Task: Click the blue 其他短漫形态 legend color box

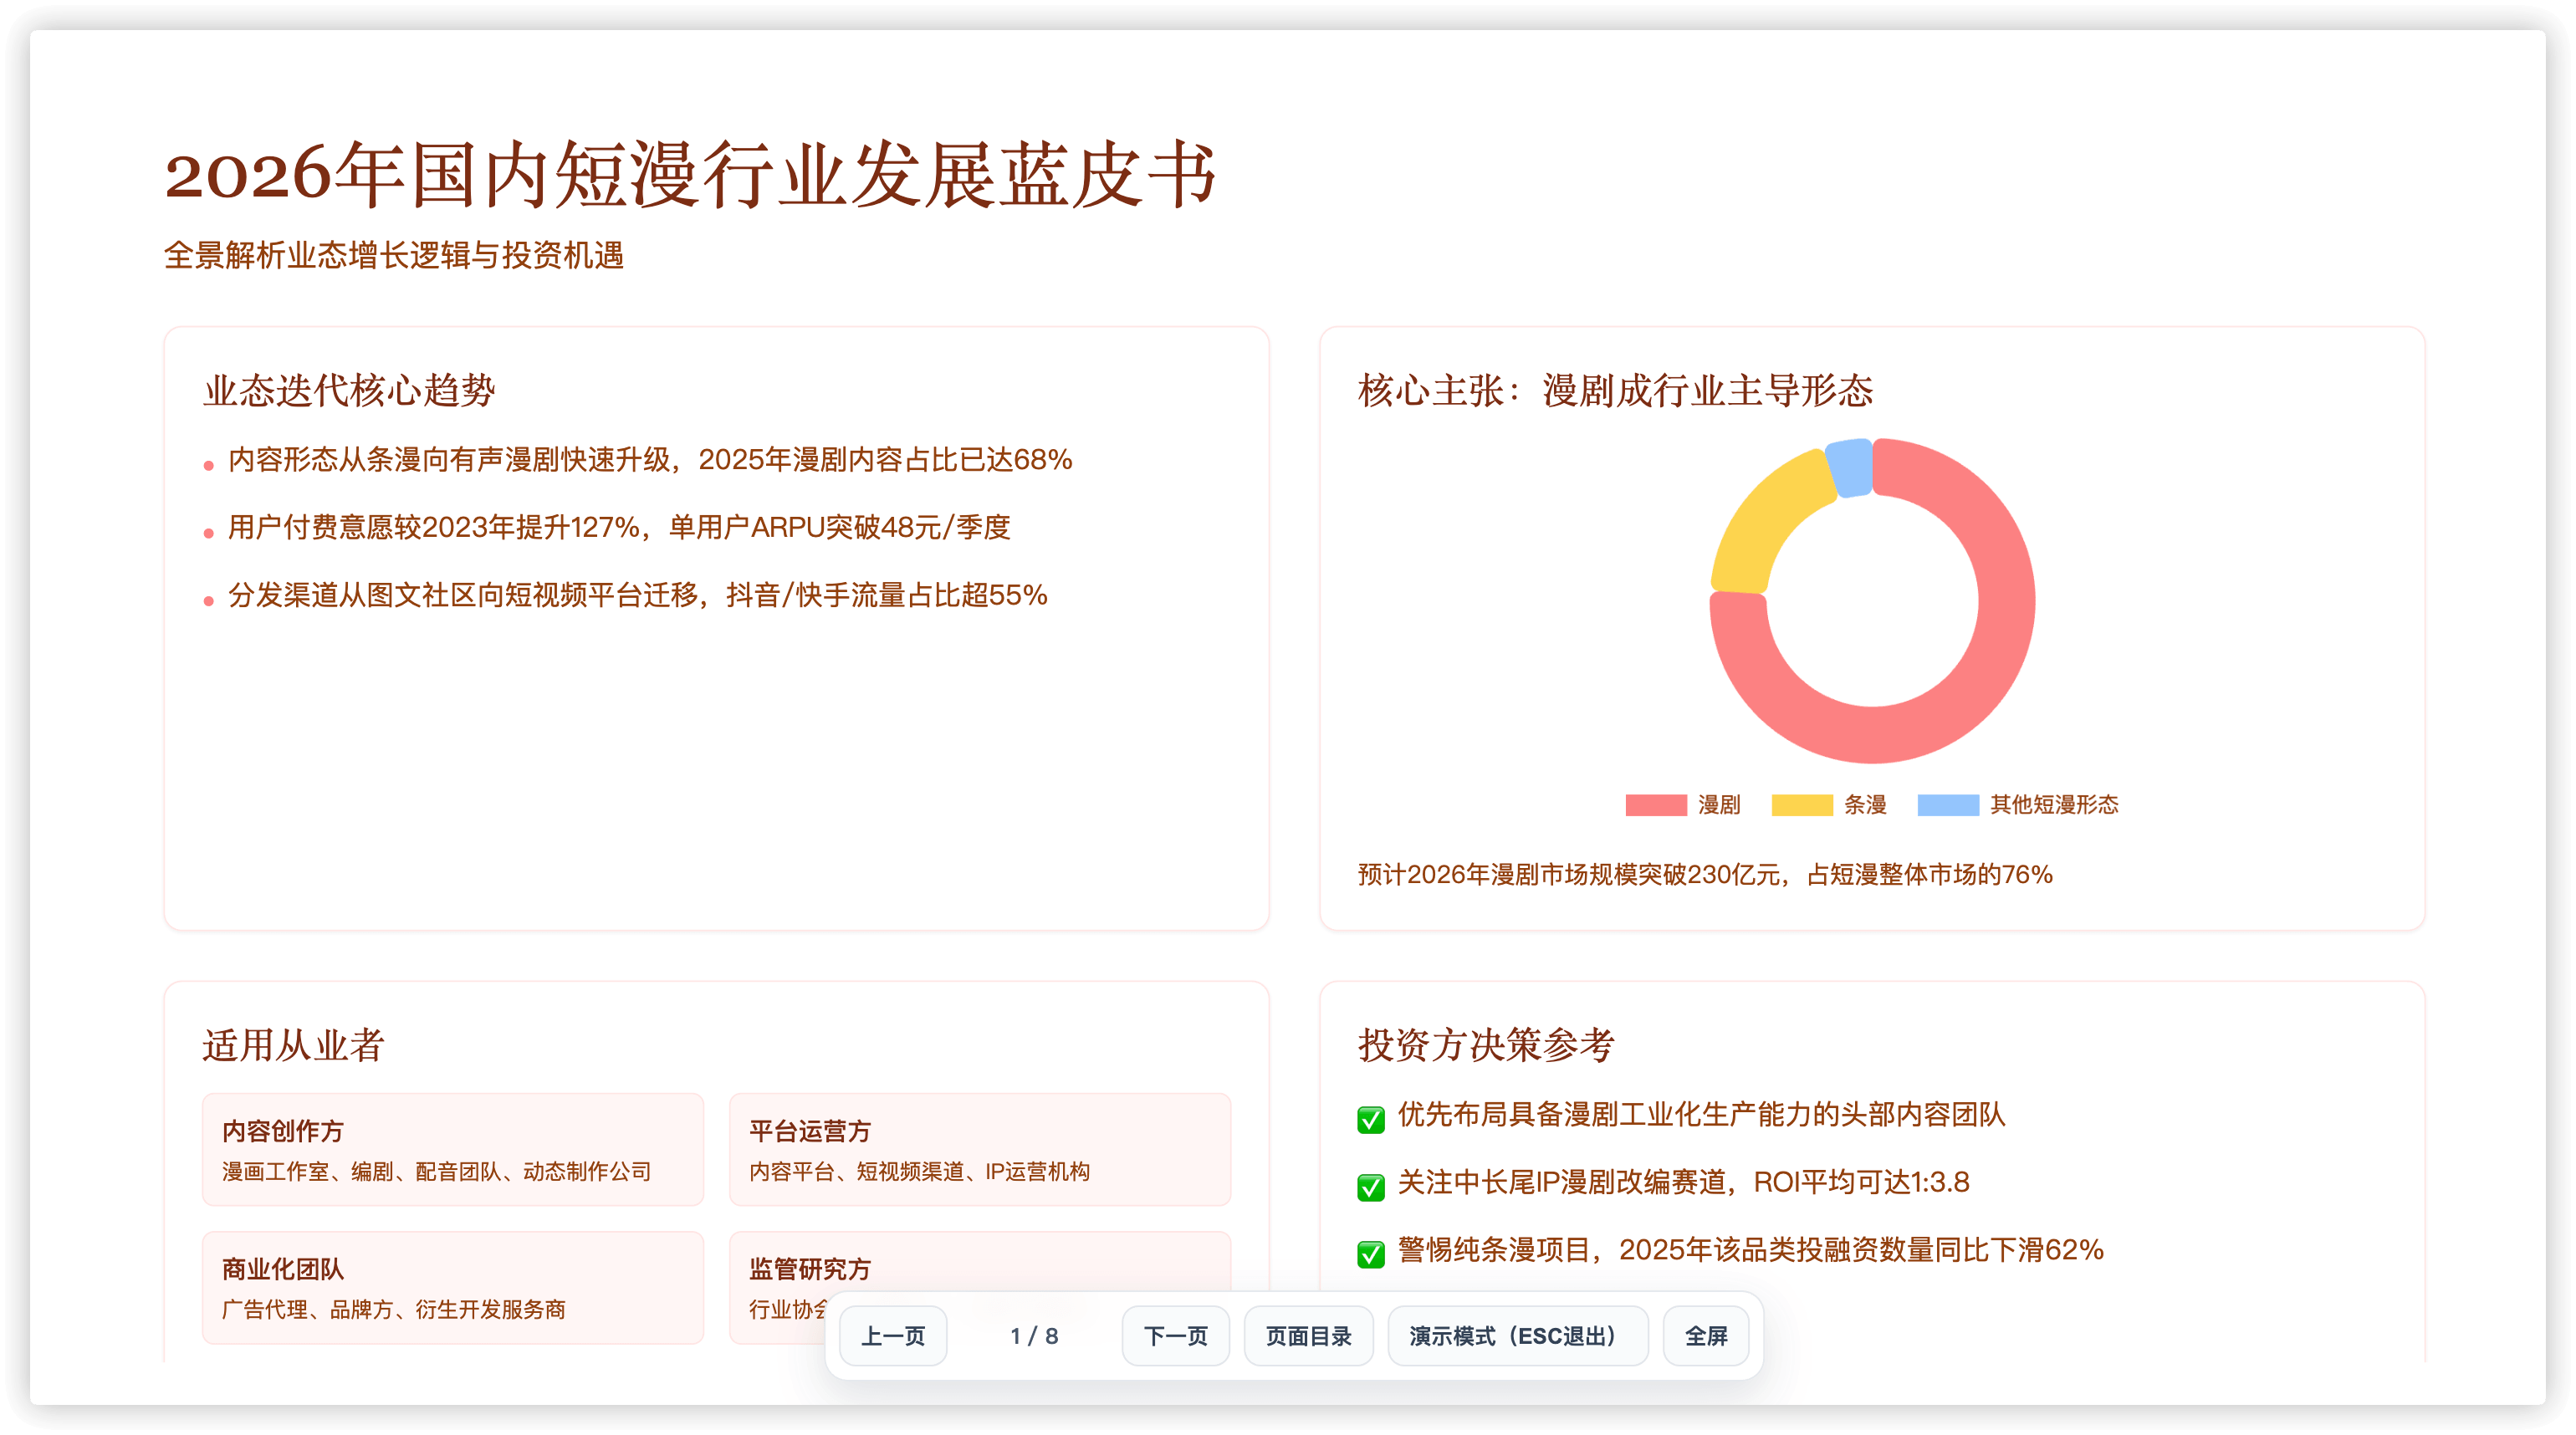Action: pos(1947,805)
